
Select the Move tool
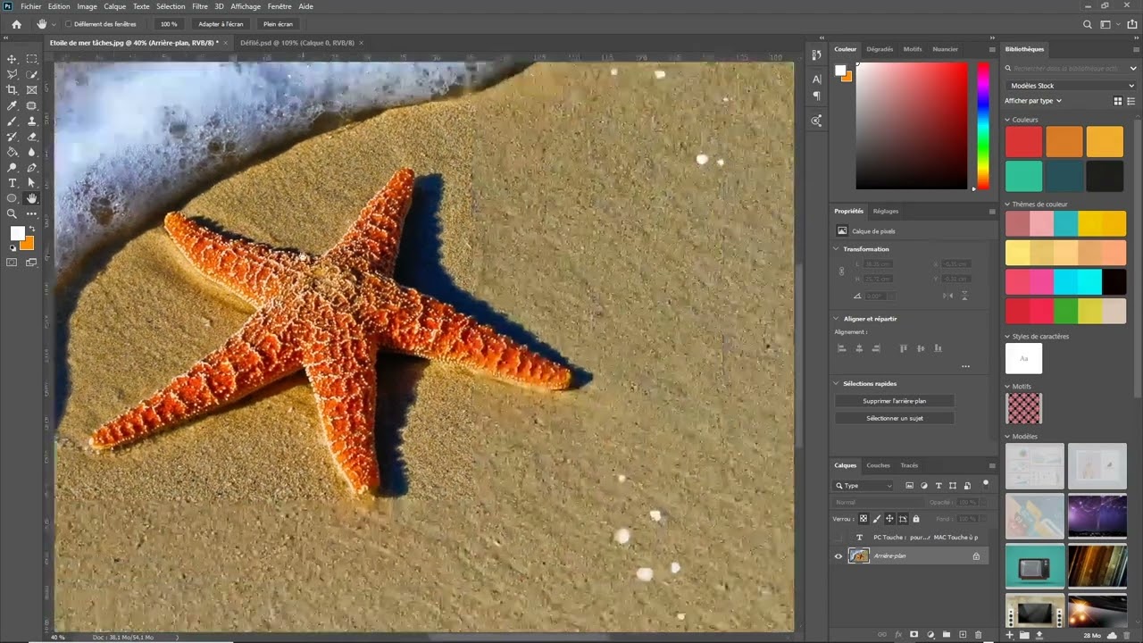tap(13, 59)
